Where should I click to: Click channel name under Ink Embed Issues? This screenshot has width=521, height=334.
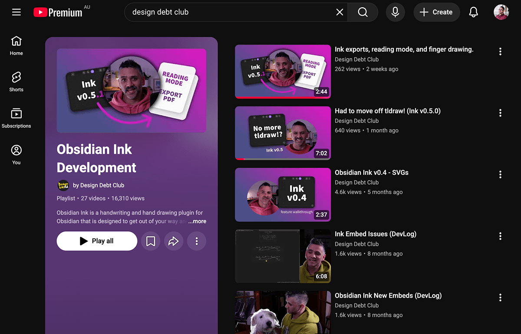[356, 244]
